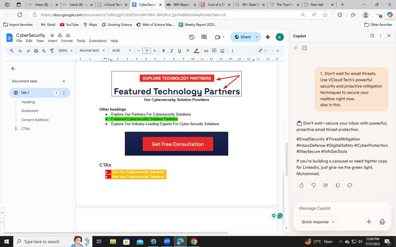Viewport: 396px width, 247px height.
Task: Open Arial font dropdown
Action: (122, 50)
